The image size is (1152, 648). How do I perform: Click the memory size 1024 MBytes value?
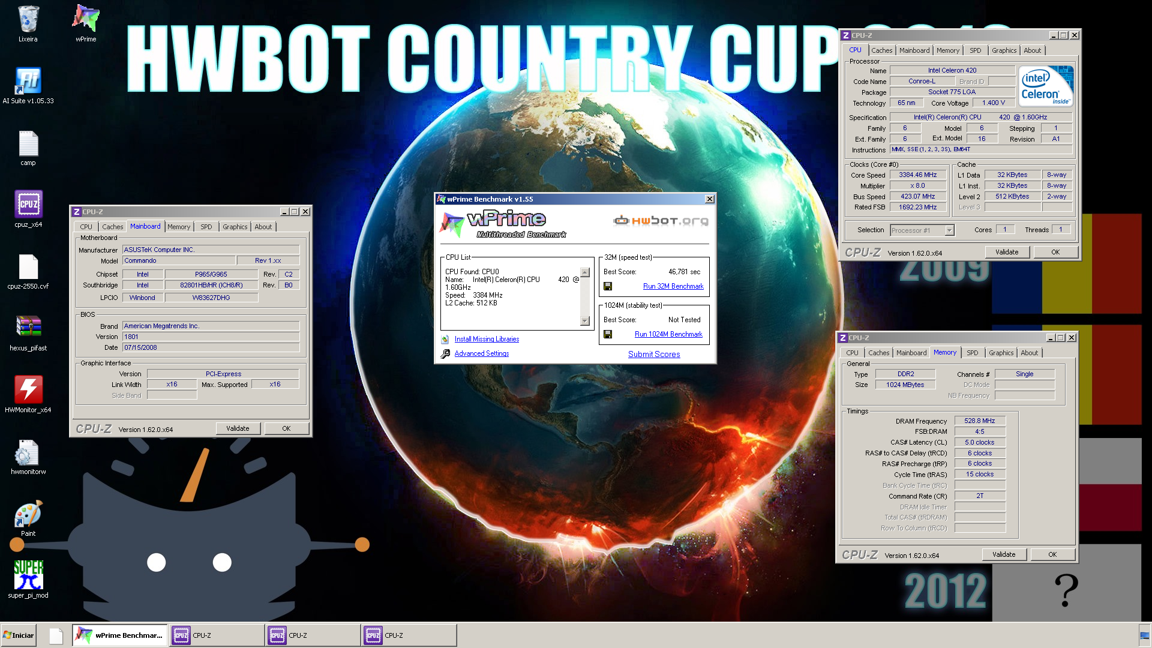905,385
